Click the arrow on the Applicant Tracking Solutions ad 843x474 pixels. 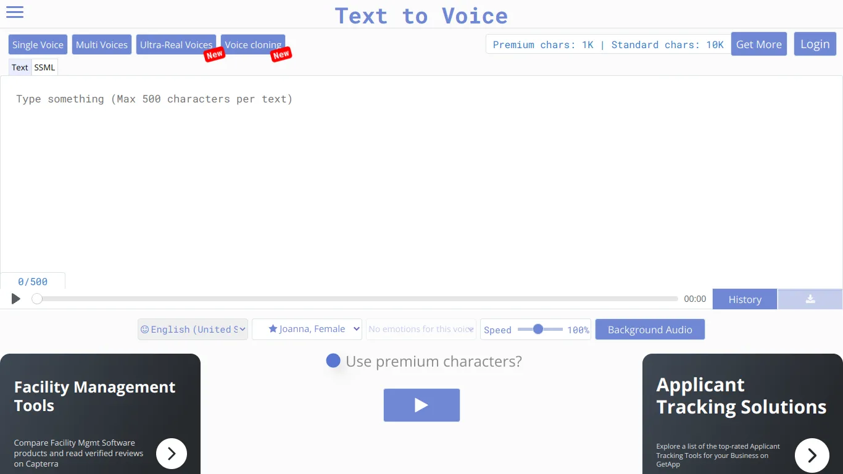pyautogui.click(x=812, y=455)
